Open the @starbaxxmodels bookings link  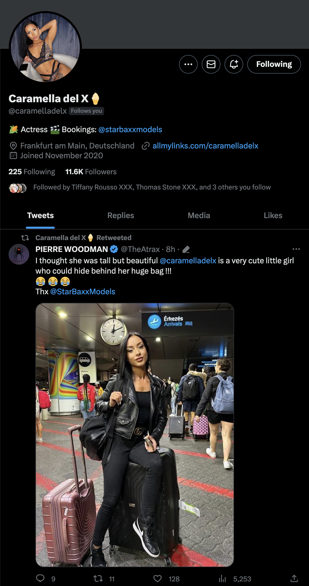[130, 130]
